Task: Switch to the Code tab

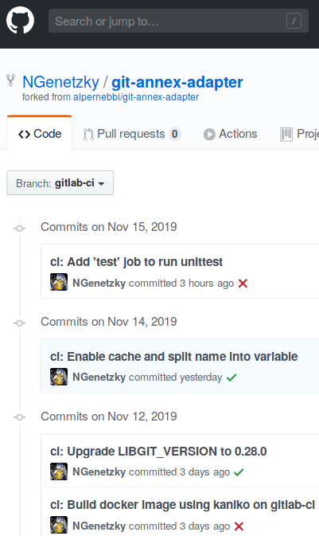Action: click(40, 134)
